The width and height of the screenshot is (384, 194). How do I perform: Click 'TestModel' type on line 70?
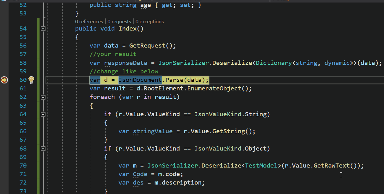coord(261,165)
